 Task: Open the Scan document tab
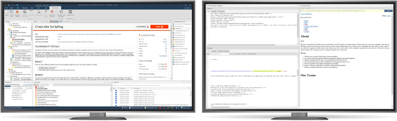point(37,21)
